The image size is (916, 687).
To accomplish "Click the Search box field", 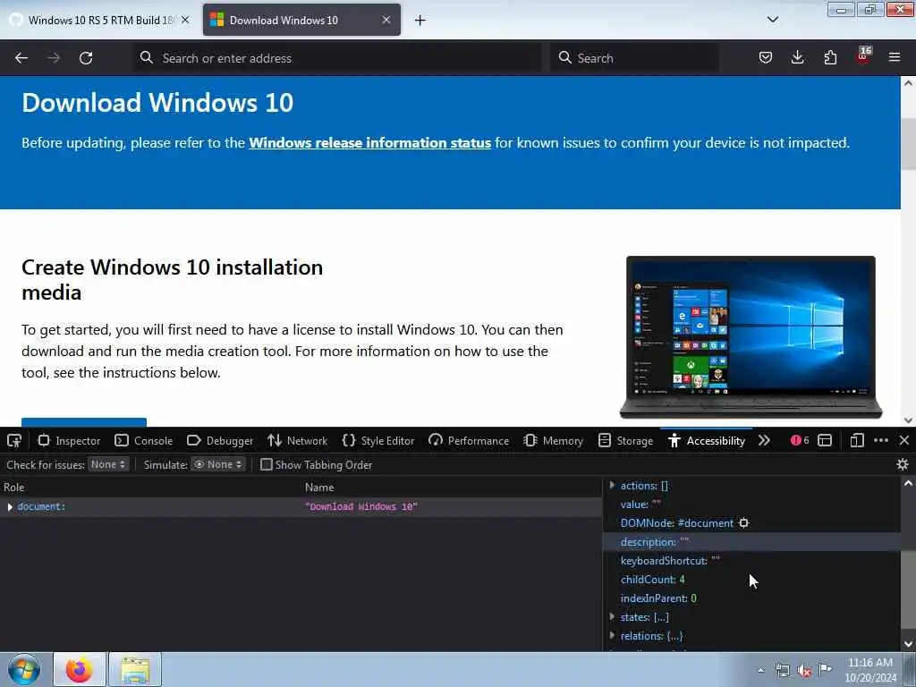I will (x=634, y=58).
